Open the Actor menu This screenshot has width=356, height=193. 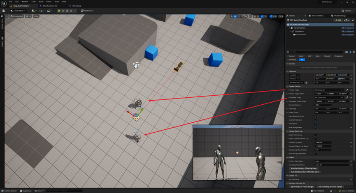tap(56, 2)
